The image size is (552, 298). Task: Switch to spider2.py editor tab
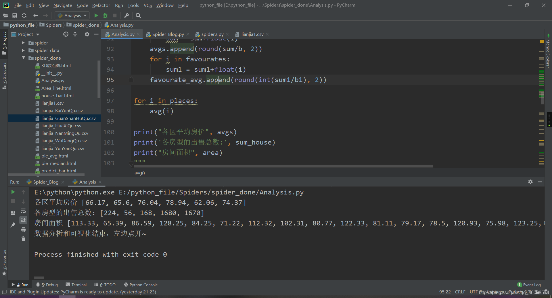212,34
